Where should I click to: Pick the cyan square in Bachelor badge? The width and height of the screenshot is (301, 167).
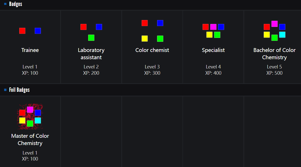point(282,35)
